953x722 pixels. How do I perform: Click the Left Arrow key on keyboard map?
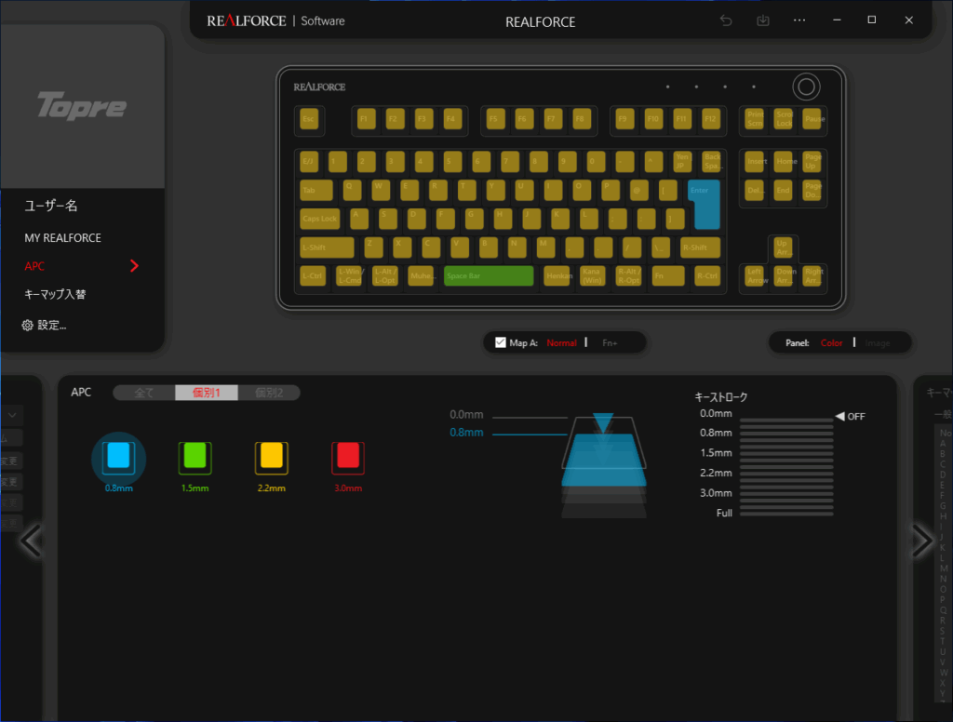tap(755, 276)
